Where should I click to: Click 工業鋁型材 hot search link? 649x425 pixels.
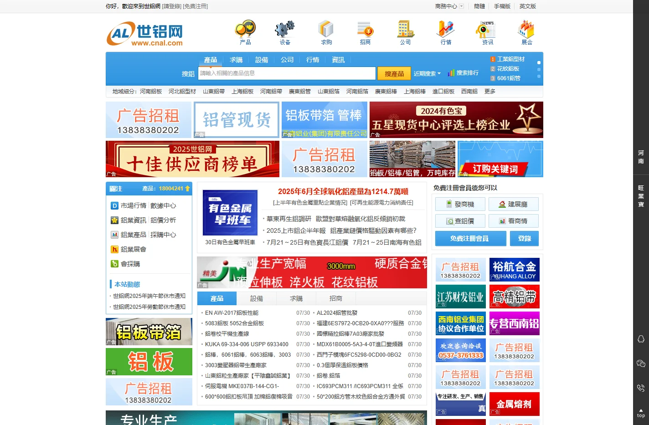[x=511, y=59]
